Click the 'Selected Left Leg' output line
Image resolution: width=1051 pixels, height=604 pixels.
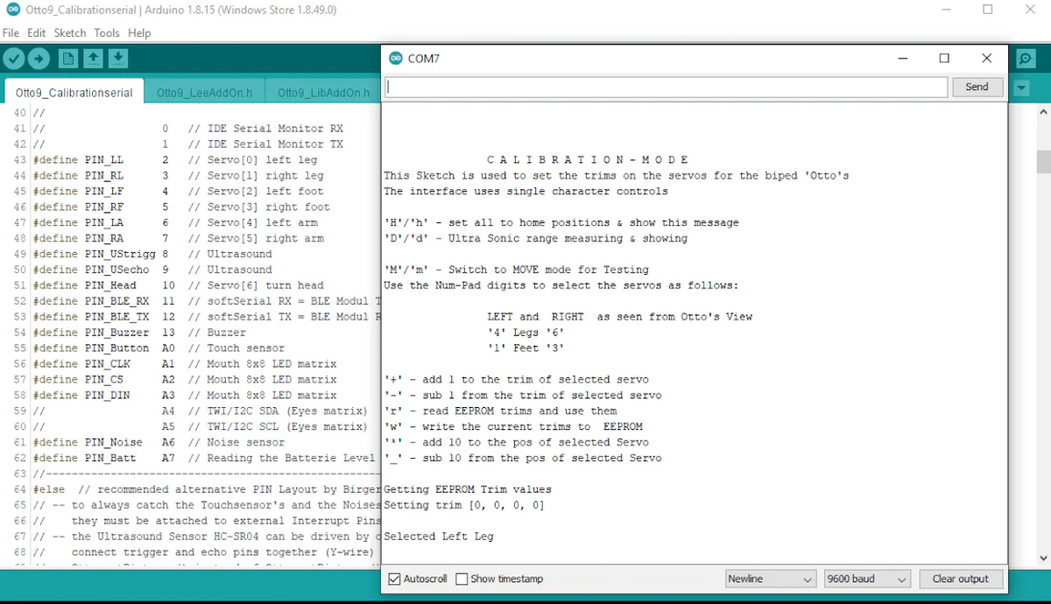point(439,537)
